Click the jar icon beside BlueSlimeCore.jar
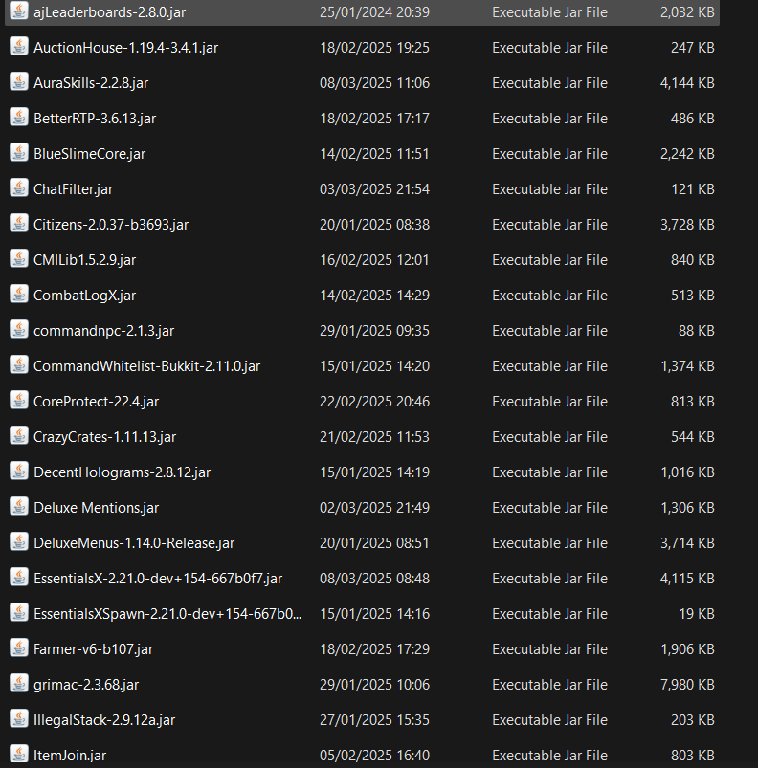 [x=19, y=153]
